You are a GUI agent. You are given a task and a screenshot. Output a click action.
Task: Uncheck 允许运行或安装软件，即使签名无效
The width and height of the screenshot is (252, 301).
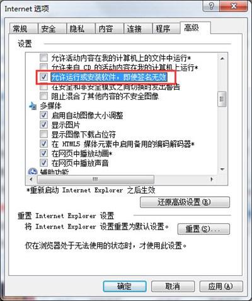click(x=43, y=77)
